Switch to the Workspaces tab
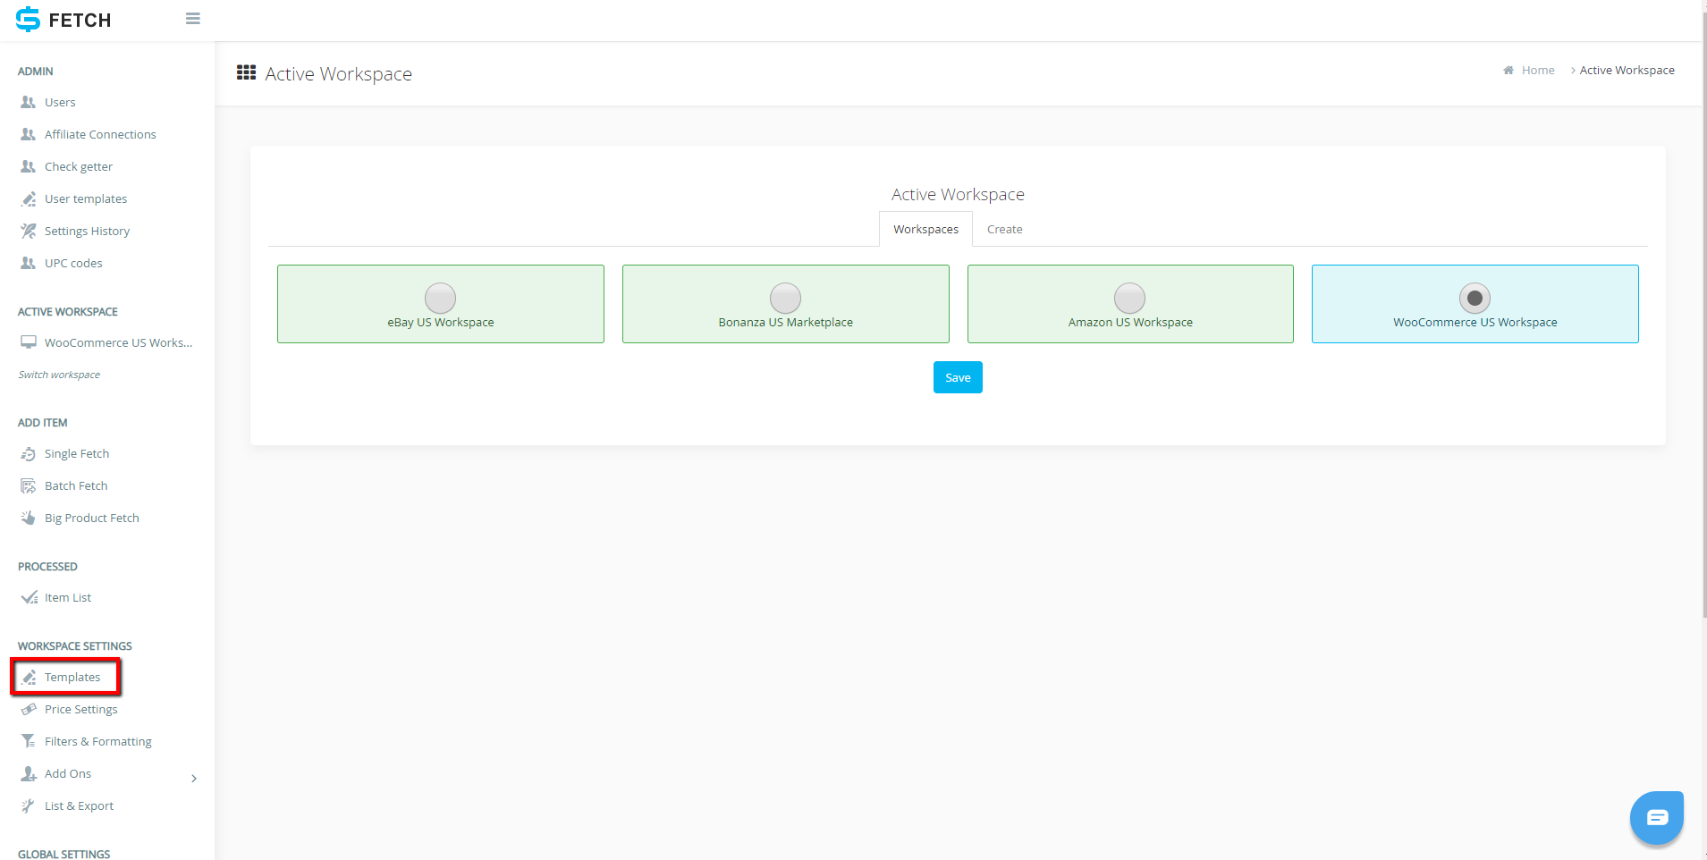This screenshot has height=860, width=1707. 925,229
